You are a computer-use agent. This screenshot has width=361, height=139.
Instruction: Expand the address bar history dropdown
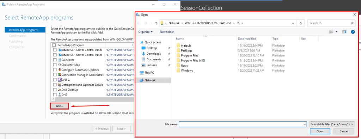coord(293,23)
